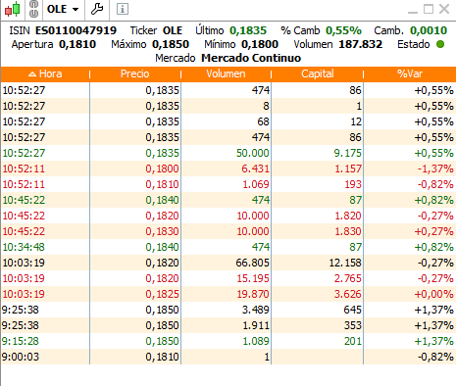This screenshot has width=456, height=386.
Task: Sort by the %Var column header
Action: [x=410, y=73]
